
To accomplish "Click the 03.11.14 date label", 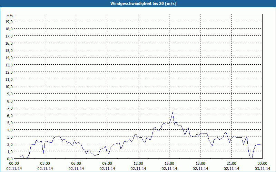I will [263, 169].
